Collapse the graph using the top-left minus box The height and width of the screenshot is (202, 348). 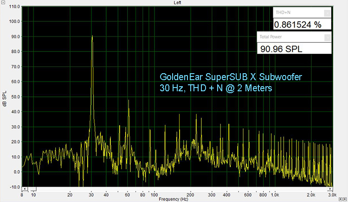(2, 2)
